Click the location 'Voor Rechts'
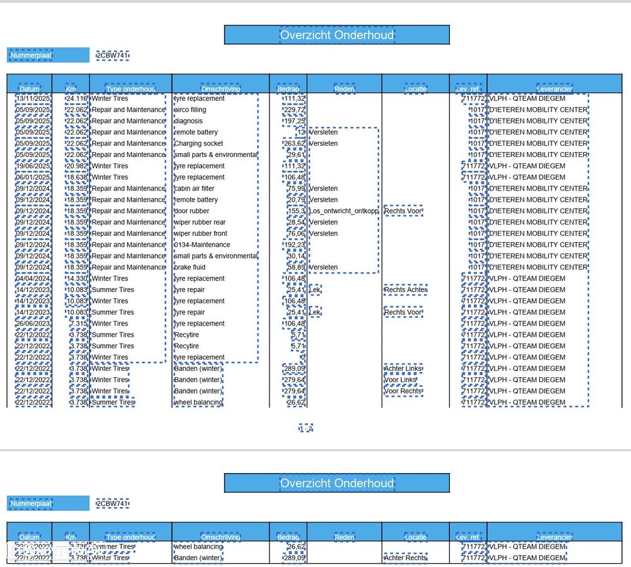This screenshot has width=631, height=567. (x=403, y=391)
